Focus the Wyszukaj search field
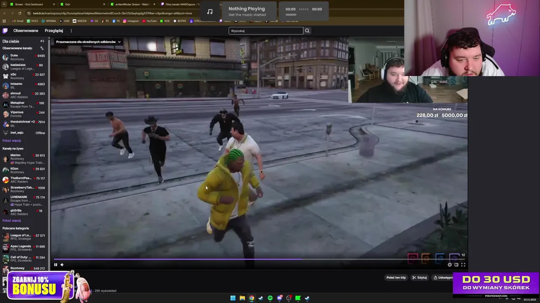 click(x=266, y=31)
